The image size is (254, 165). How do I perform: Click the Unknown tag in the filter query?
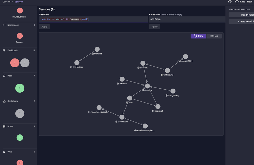tap(75, 19)
